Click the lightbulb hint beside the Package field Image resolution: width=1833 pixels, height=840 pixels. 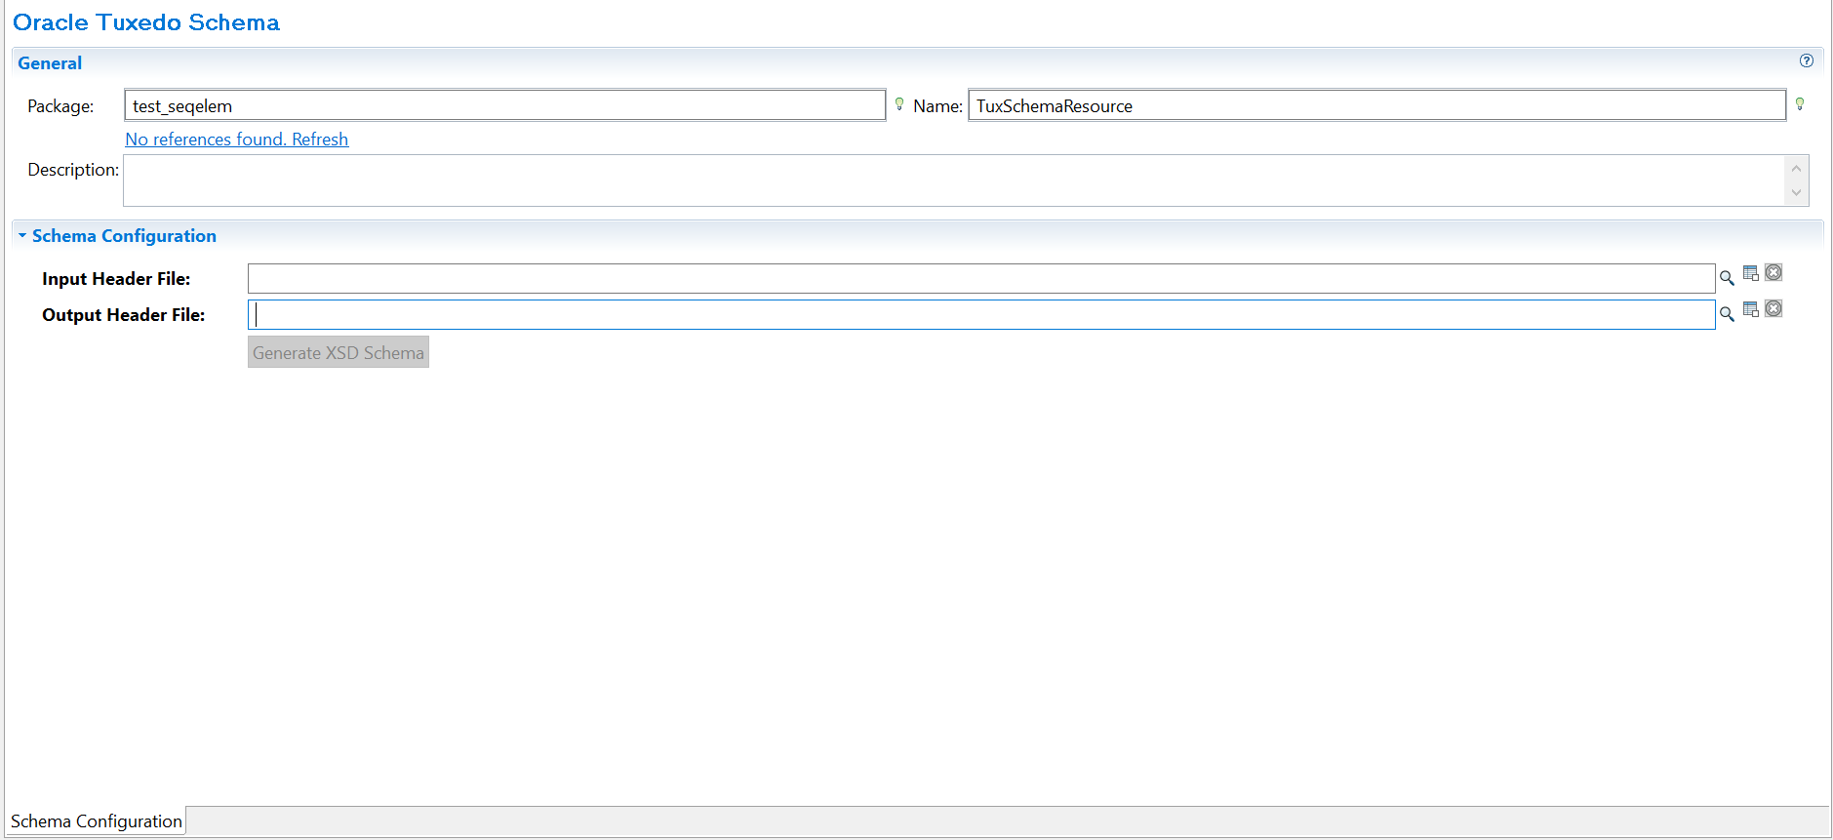point(899,103)
